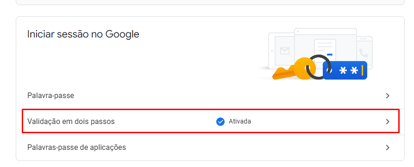Screen dimensions: 414x167
Task: Click the document page outline in illustration
Action: pos(325,49)
